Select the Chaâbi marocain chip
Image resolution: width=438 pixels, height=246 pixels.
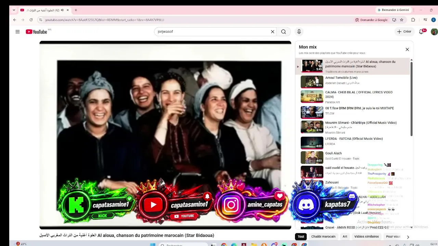(x=323, y=236)
